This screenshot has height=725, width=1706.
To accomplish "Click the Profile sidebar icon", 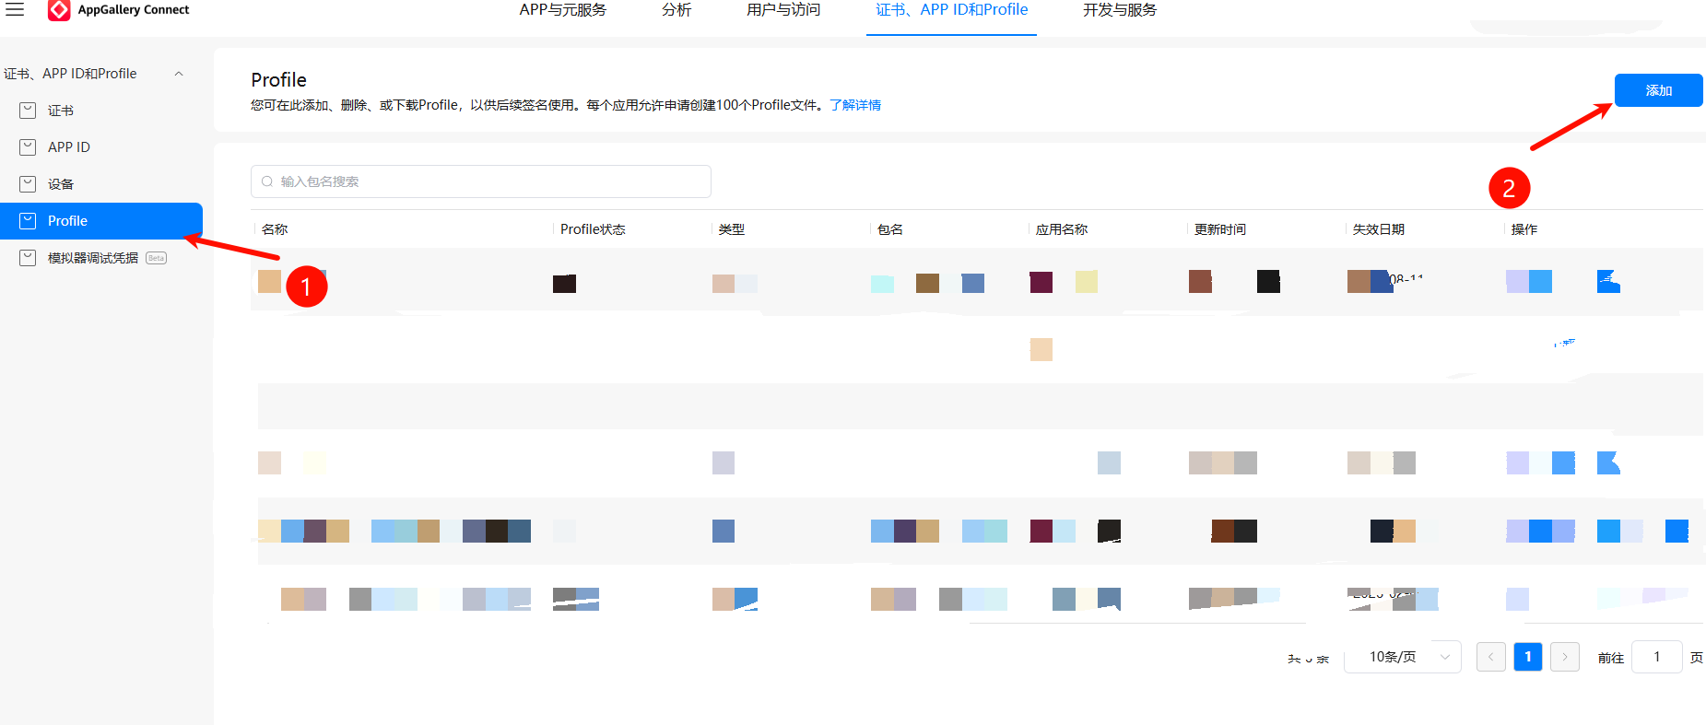I will coord(29,221).
